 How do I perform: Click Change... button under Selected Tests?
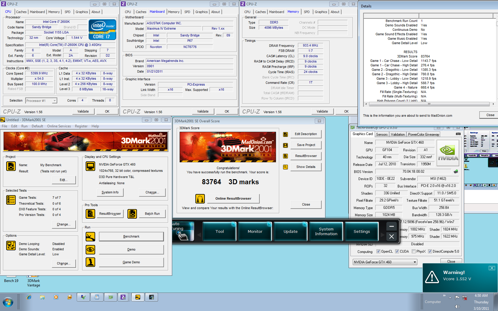point(64,224)
